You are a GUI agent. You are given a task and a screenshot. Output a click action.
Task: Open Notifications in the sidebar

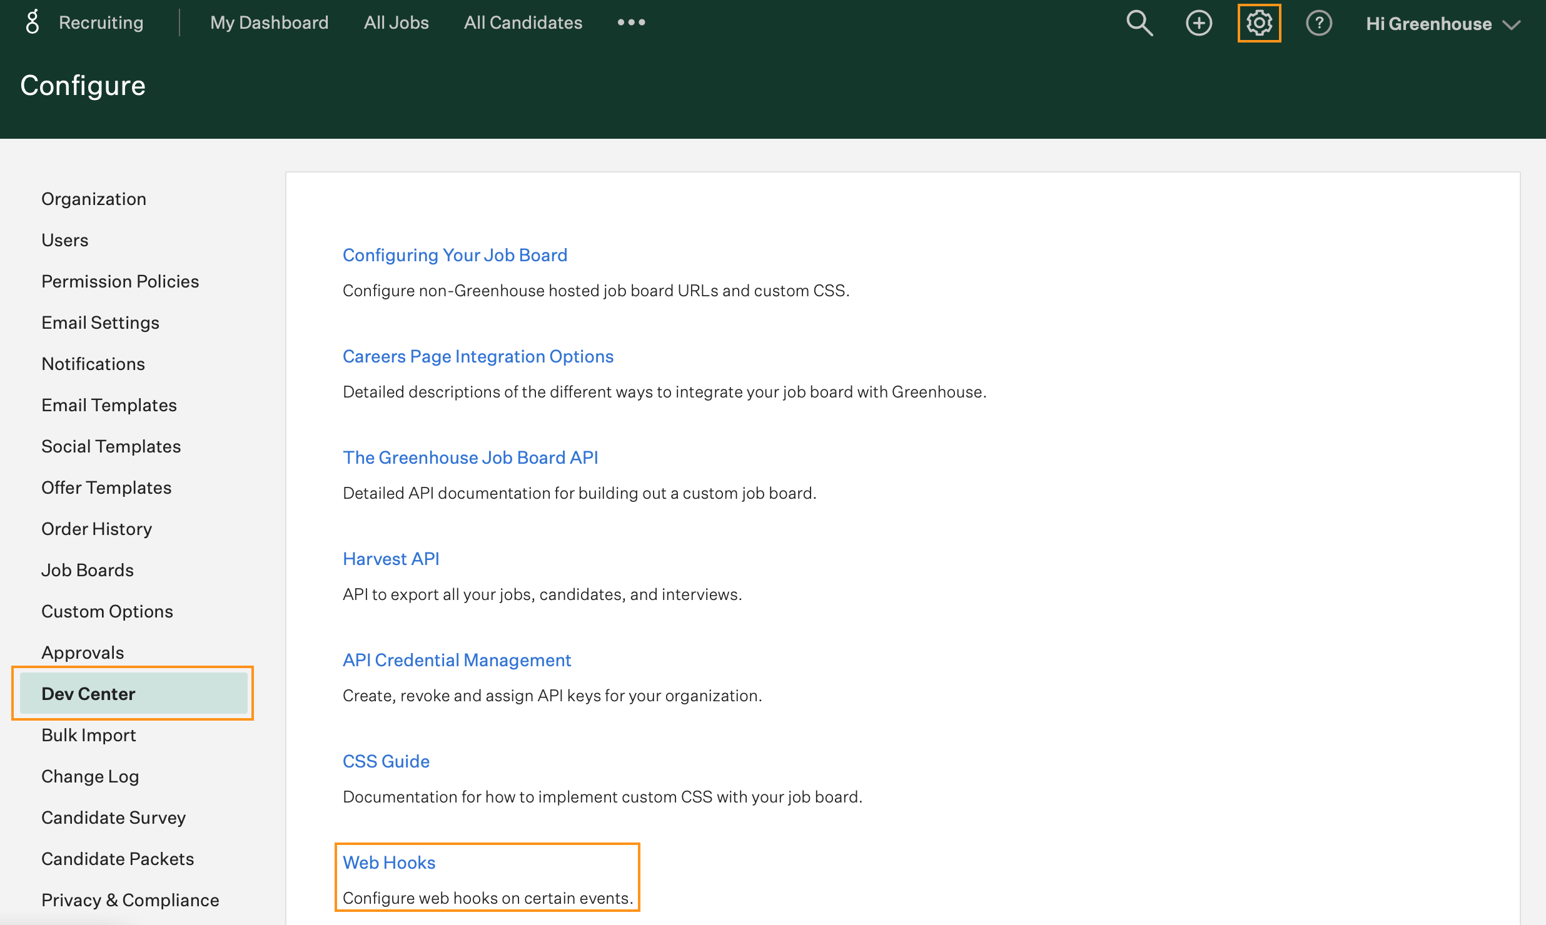(x=93, y=364)
